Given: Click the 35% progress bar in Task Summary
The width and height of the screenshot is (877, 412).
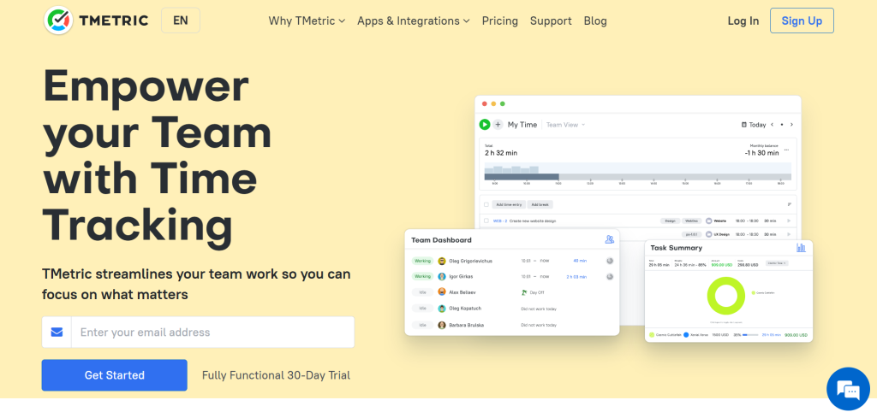Looking at the screenshot, I should point(750,335).
